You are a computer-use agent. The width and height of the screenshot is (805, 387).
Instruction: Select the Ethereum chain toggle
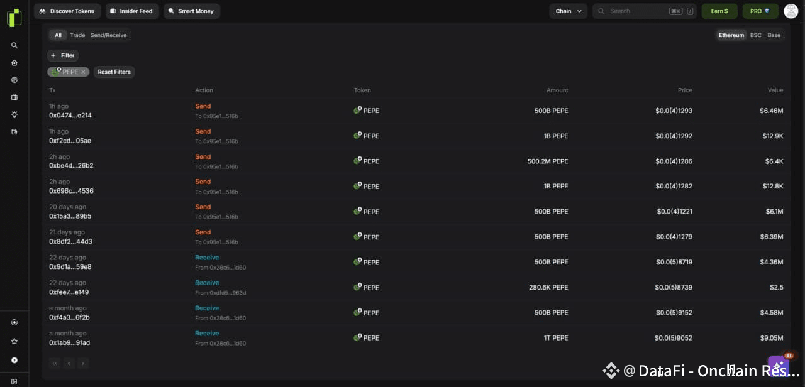(731, 35)
